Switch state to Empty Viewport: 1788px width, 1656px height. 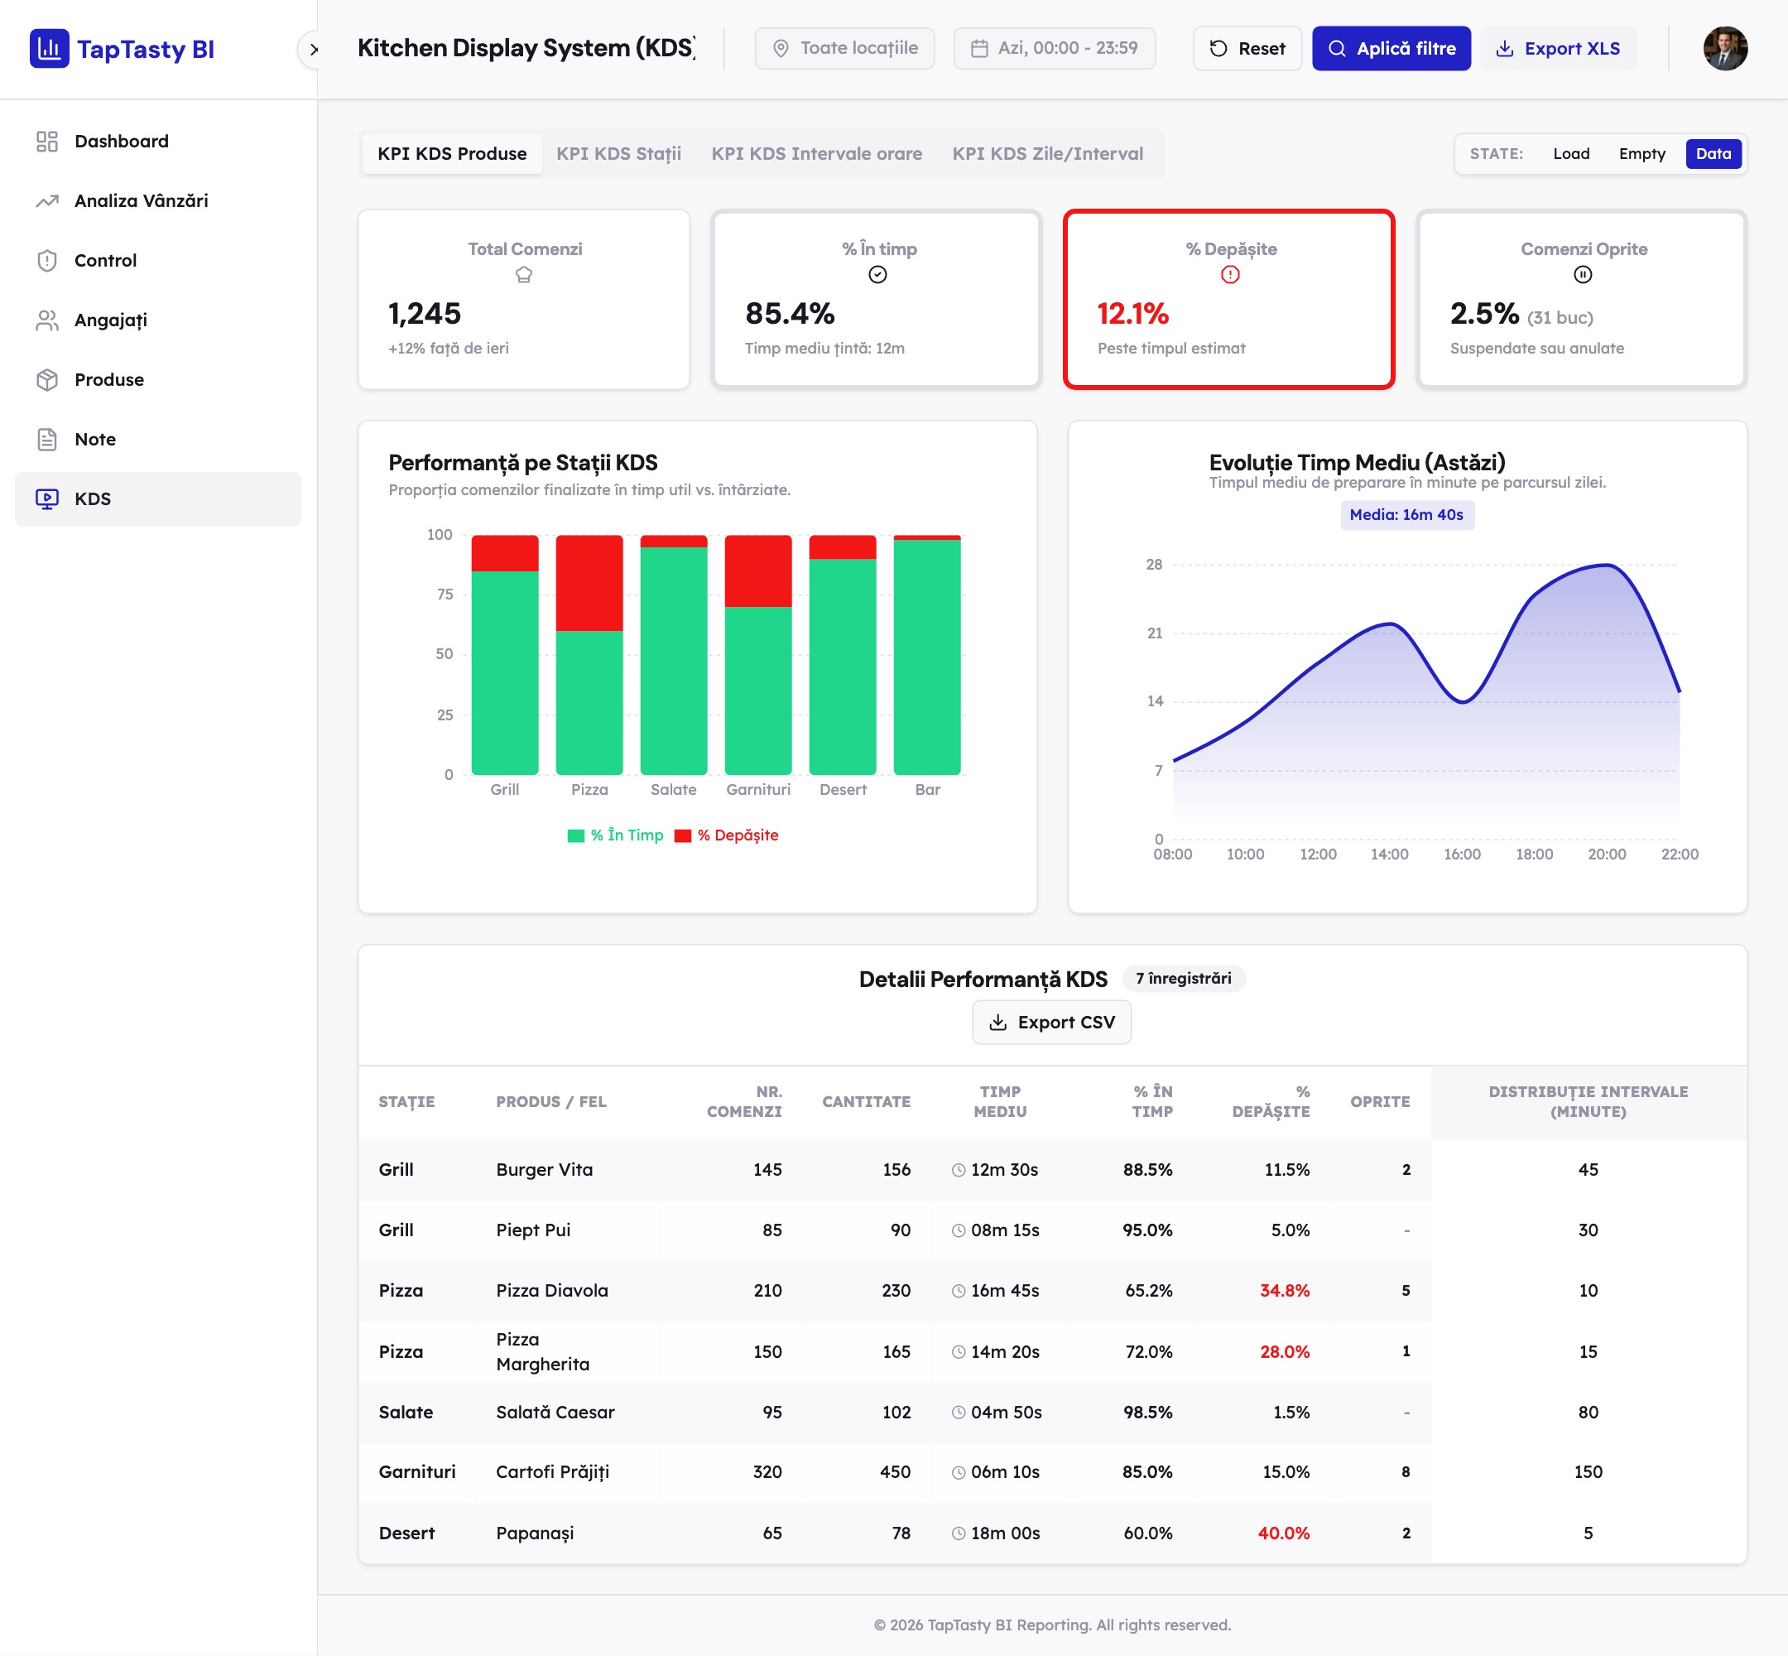click(1642, 154)
